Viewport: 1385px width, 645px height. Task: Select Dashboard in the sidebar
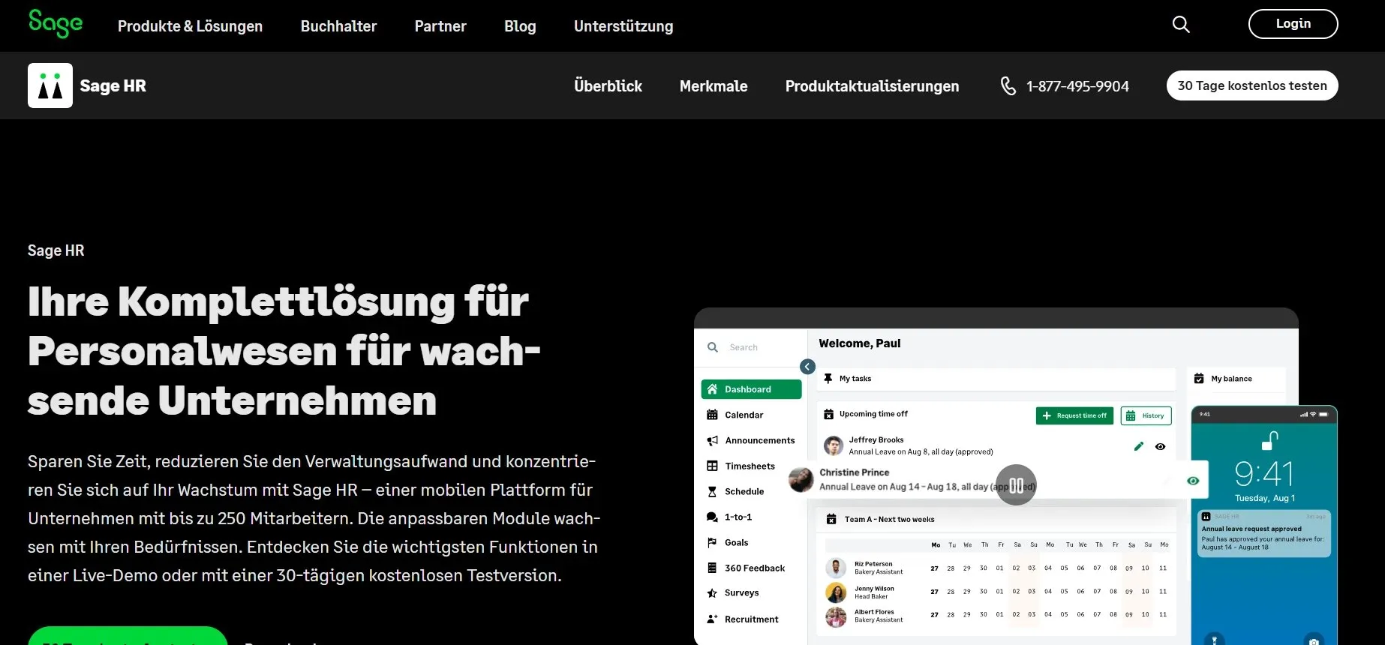752,389
